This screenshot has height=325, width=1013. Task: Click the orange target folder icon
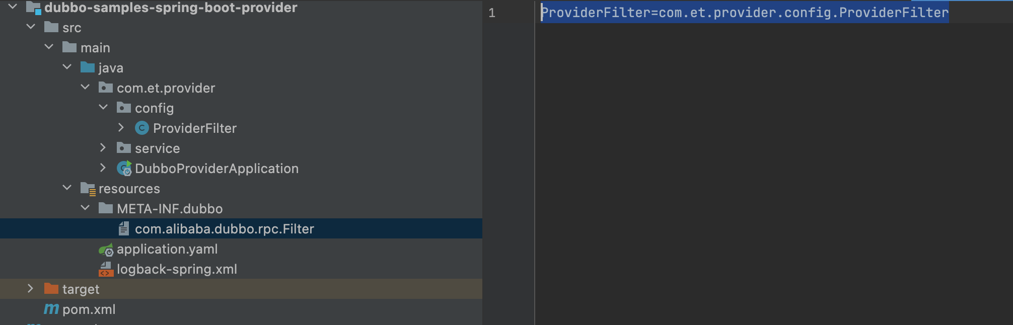pos(51,289)
